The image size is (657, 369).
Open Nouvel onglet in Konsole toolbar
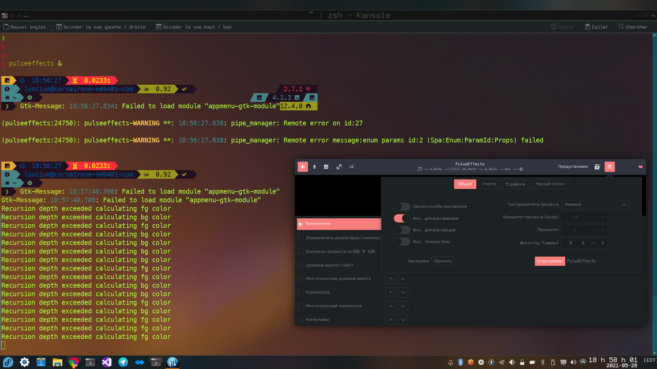point(24,27)
